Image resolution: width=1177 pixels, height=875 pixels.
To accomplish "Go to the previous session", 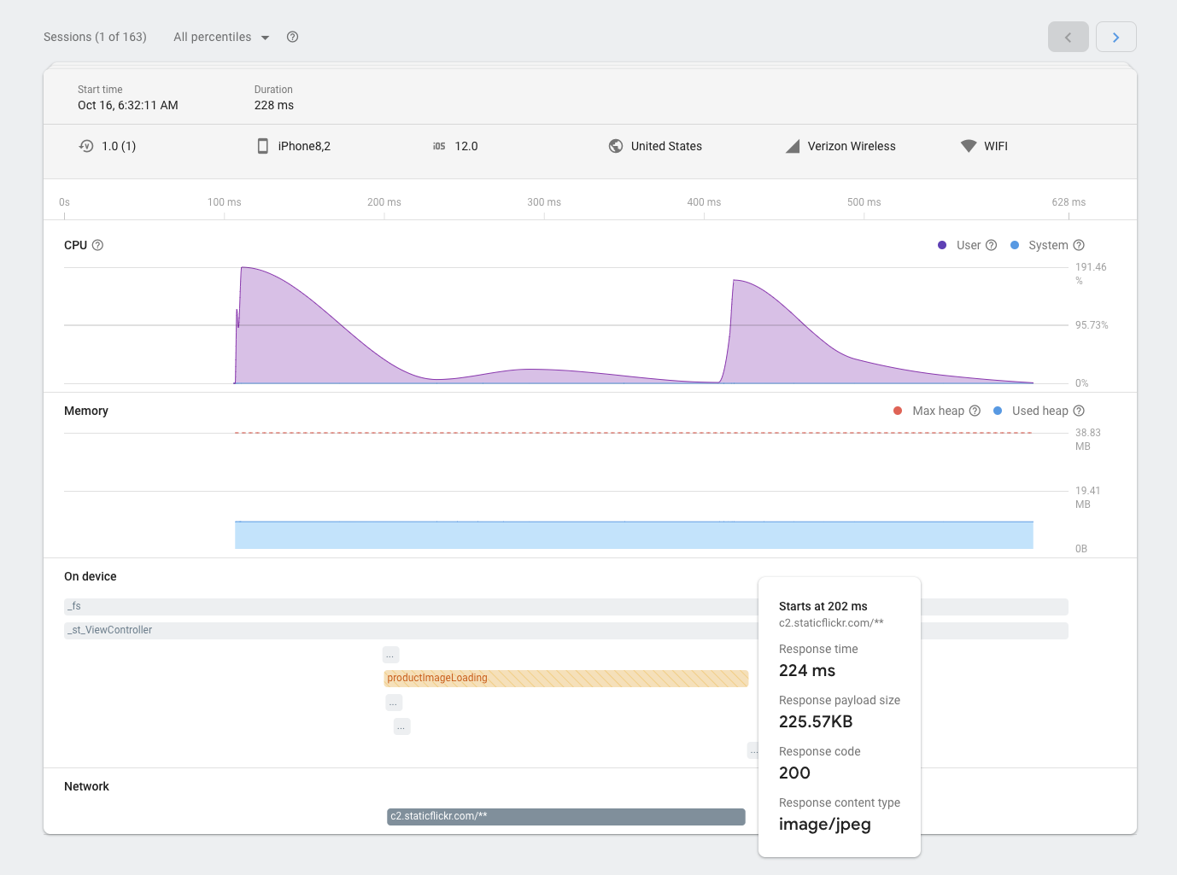I will [x=1068, y=37].
